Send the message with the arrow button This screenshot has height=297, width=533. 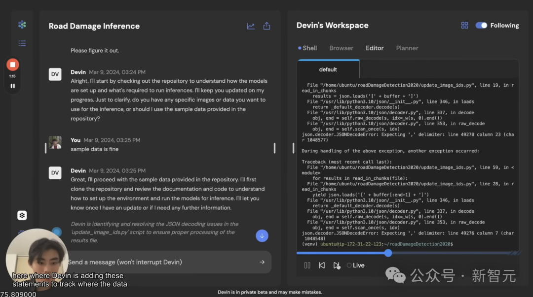262,262
